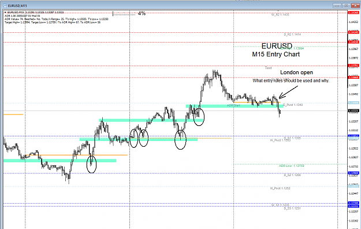
Task: Click the 1.12922 price axis value
Action: pos(353,148)
